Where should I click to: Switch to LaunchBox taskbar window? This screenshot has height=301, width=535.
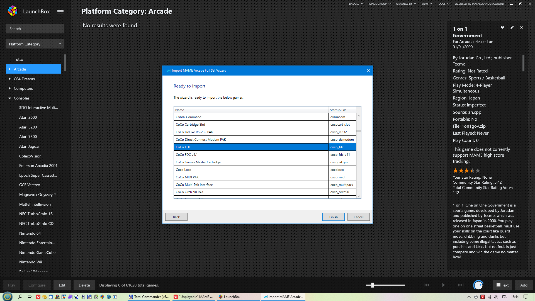pyautogui.click(x=238, y=297)
